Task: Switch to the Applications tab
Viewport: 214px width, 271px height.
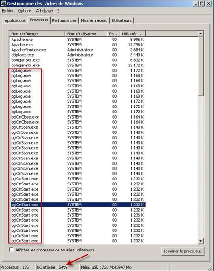Action: coord(15,20)
